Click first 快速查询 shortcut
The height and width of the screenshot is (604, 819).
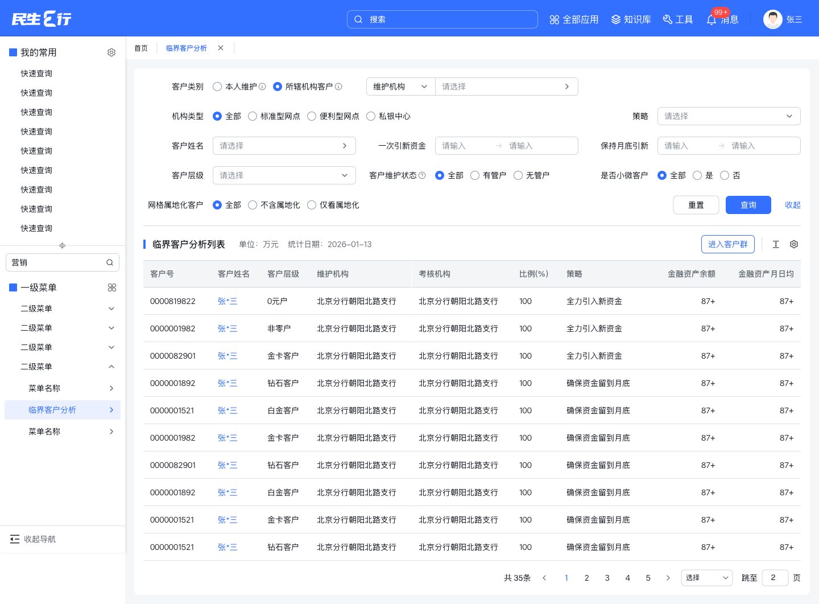point(36,73)
